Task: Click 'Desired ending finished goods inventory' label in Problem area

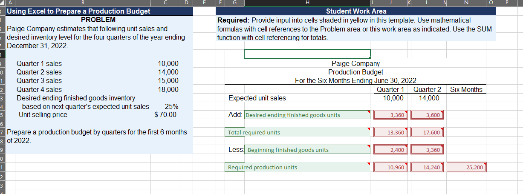Action: [x=76, y=98]
